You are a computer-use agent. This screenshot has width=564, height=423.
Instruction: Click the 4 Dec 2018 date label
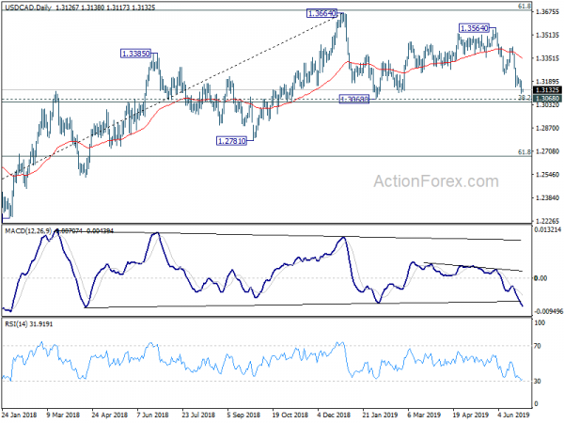[x=334, y=415]
